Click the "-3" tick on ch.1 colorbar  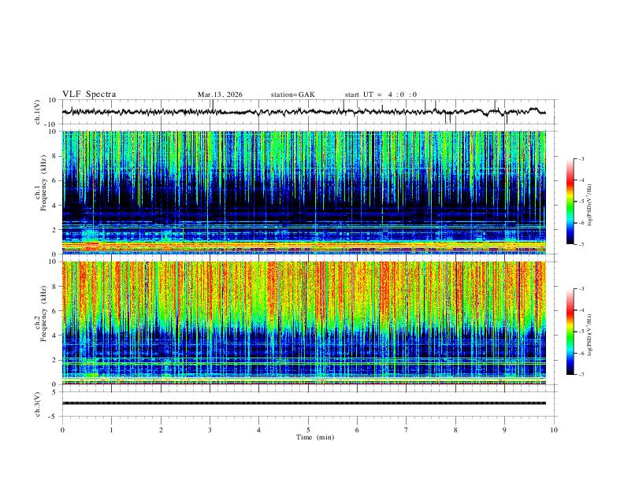click(x=581, y=158)
